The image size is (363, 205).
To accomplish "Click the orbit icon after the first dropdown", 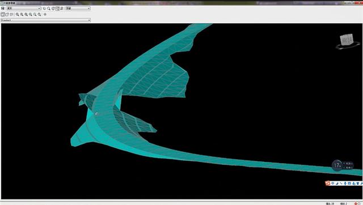I will [44, 8].
